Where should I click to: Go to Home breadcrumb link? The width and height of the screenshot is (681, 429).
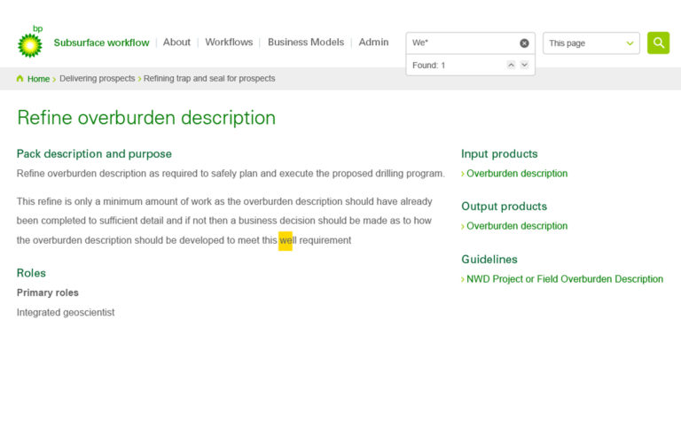(38, 79)
